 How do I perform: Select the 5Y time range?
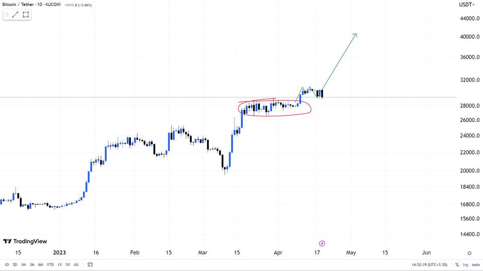pyautogui.click(x=68, y=265)
